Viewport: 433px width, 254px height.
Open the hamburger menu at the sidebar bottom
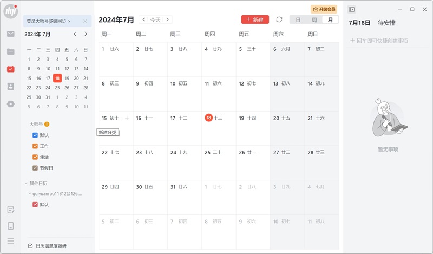click(11, 241)
